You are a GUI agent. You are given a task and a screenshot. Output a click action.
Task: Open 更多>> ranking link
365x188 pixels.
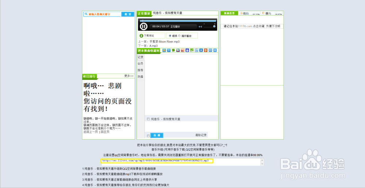pyautogui.click(x=129, y=76)
